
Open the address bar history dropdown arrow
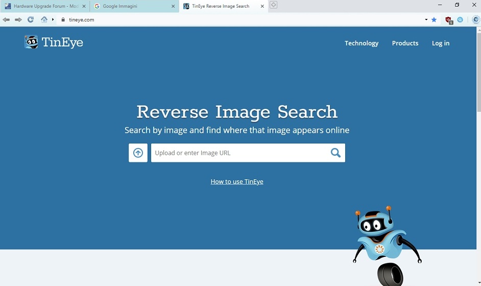(x=426, y=19)
